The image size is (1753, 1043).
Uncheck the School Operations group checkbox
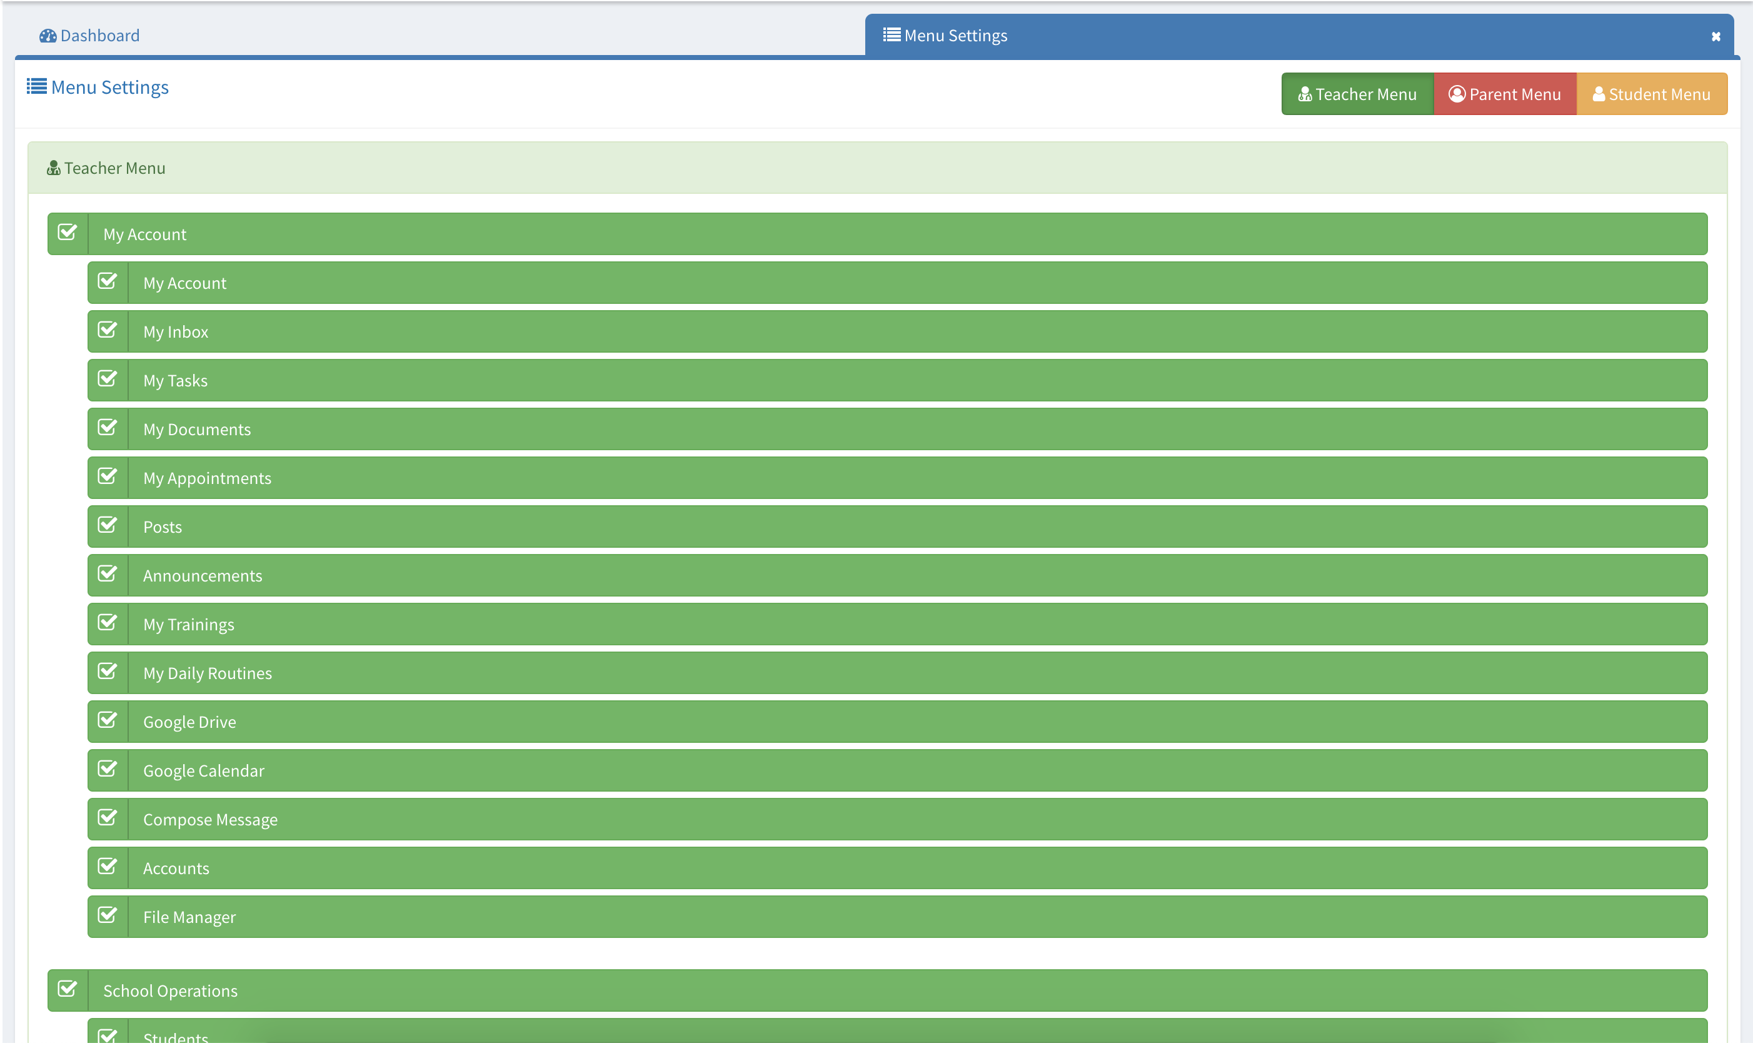68,989
